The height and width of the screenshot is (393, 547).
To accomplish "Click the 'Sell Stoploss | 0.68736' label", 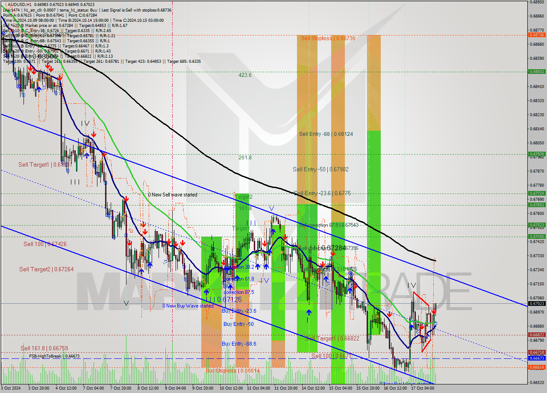I will [328, 38].
